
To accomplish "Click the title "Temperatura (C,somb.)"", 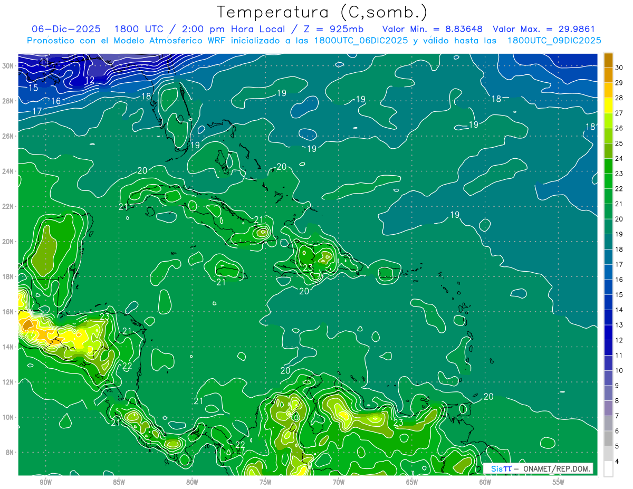I will (x=323, y=12).
